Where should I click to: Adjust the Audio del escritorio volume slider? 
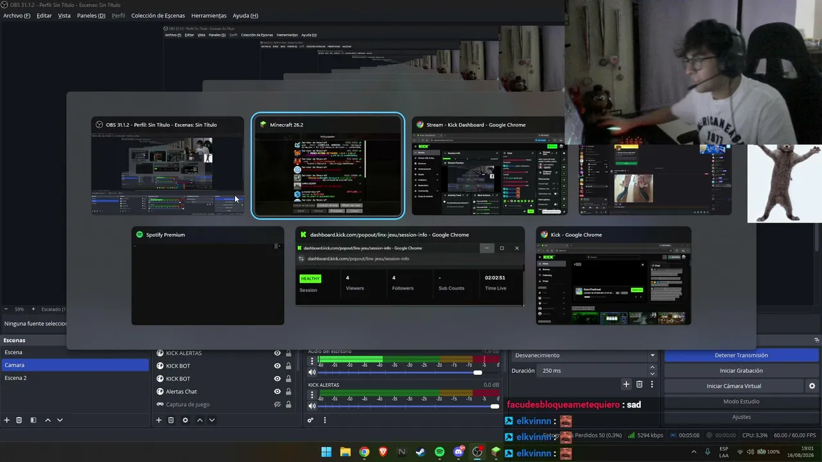click(478, 372)
